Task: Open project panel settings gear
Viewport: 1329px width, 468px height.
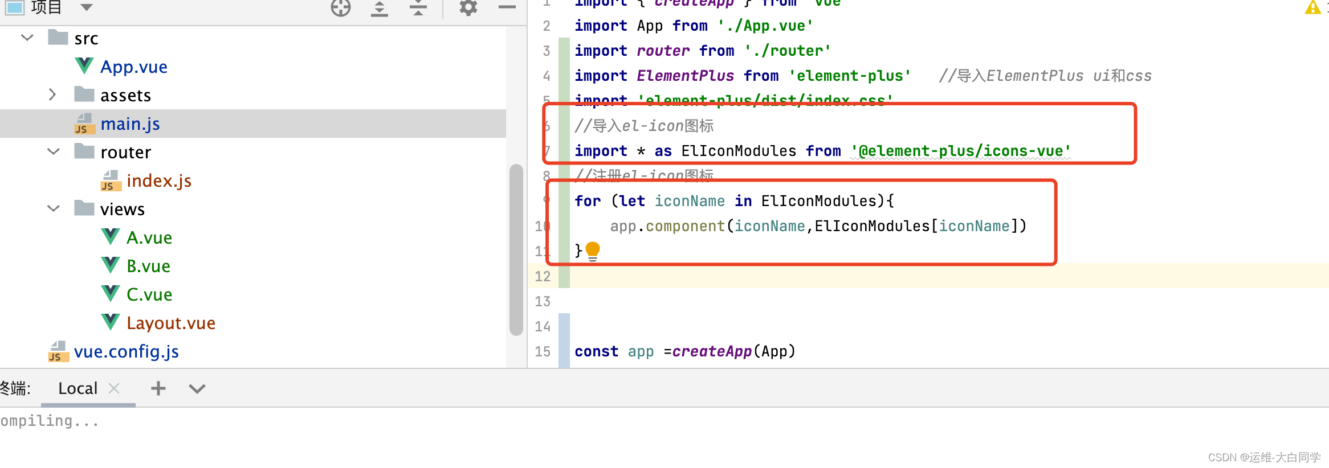Action: tap(468, 7)
